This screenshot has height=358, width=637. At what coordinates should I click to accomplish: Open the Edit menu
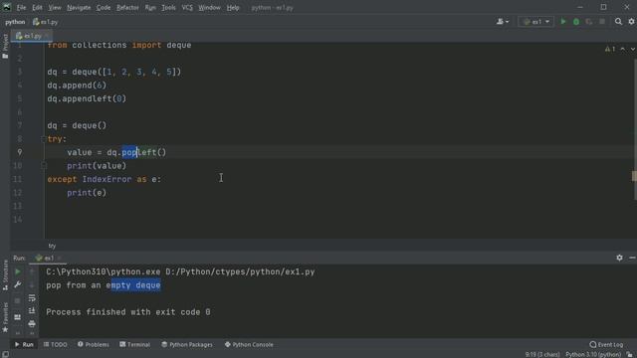(37, 8)
